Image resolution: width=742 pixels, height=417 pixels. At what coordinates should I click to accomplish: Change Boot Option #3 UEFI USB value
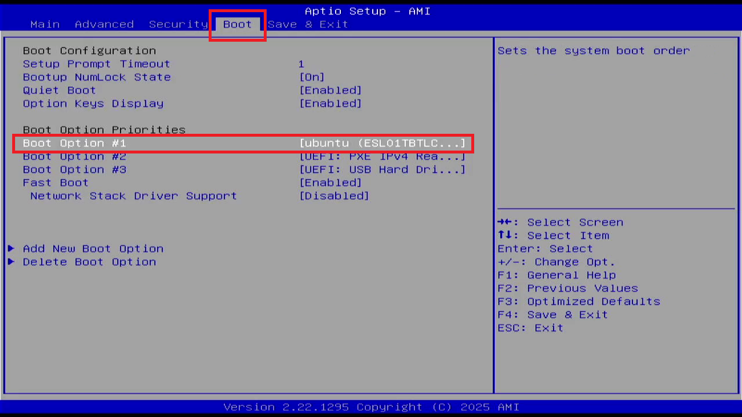(382, 170)
